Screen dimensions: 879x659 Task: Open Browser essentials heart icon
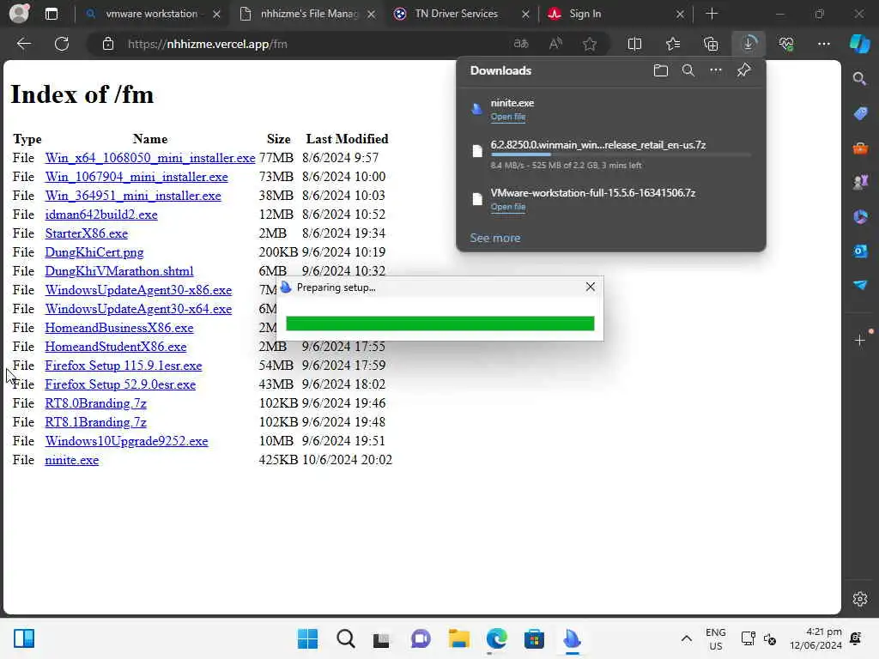click(786, 44)
